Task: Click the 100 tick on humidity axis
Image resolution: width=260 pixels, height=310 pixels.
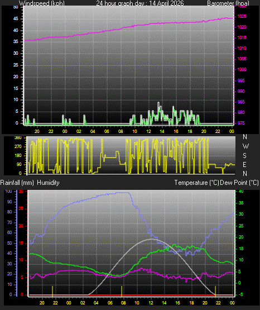Action: [x=9, y=192]
